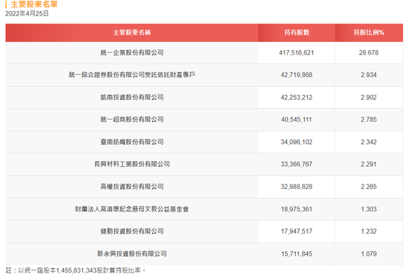Select the share count 42,719,868
Image resolution: width=405 pixels, height=277 pixels.
click(x=297, y=75)
